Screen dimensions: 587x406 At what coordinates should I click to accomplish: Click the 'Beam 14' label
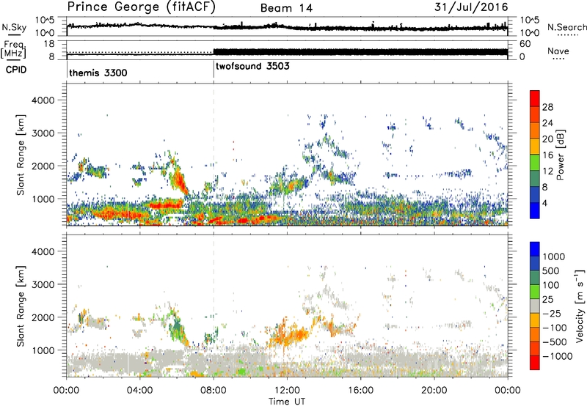click(x=286, y=8)
